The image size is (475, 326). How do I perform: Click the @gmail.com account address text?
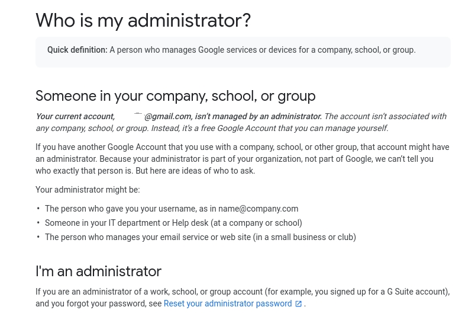click(168, 116)
